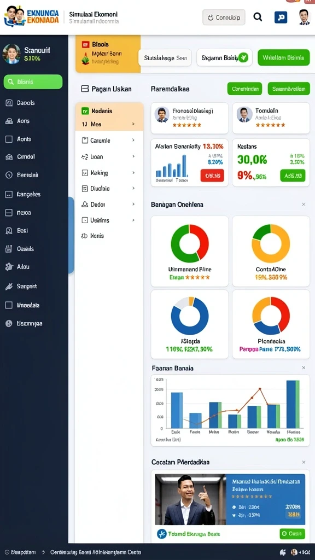The height and width of the screenshot is (560, 315).
Task: Click the Conocidp button in header
Action: (224, 17)
